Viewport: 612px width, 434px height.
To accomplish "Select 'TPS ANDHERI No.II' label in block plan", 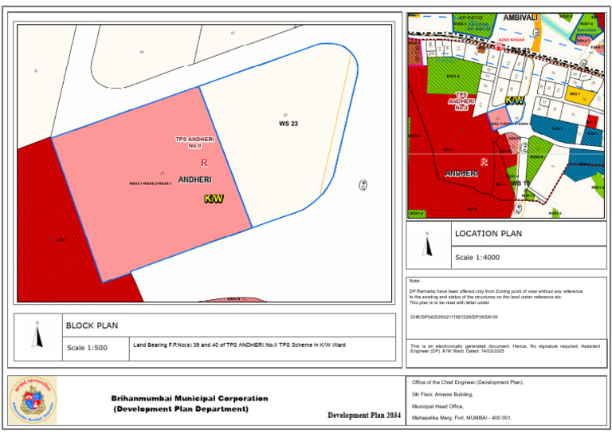I will coord(194,142).
